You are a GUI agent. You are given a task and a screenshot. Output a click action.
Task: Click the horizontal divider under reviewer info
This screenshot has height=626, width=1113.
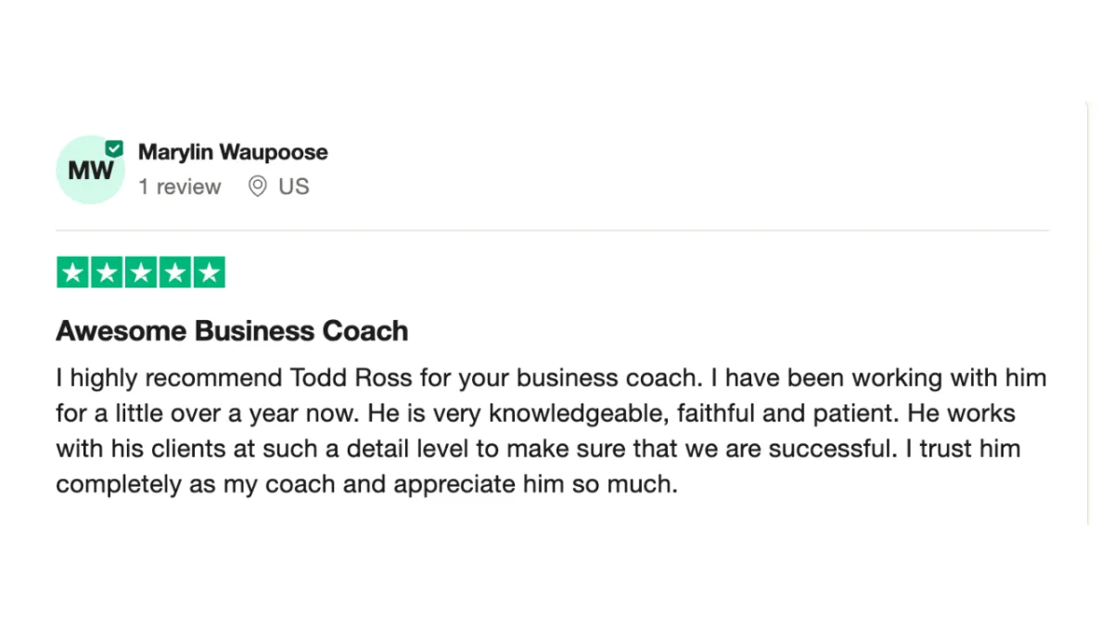553,230
